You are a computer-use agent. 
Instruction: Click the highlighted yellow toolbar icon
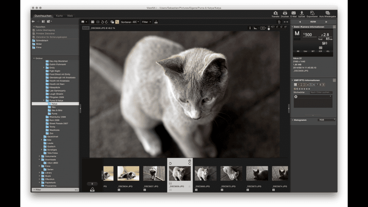[x=117, y=22]
